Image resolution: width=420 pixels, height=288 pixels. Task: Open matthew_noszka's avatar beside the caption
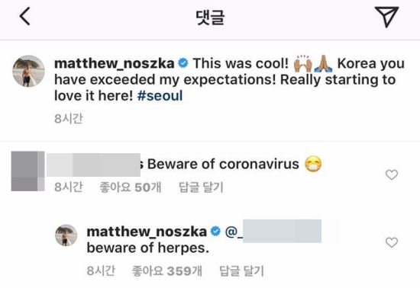point(29,71)
